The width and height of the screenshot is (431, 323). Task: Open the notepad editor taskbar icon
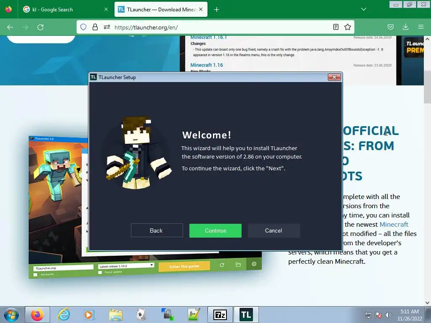pyautogui.click(x=194, y=315)
